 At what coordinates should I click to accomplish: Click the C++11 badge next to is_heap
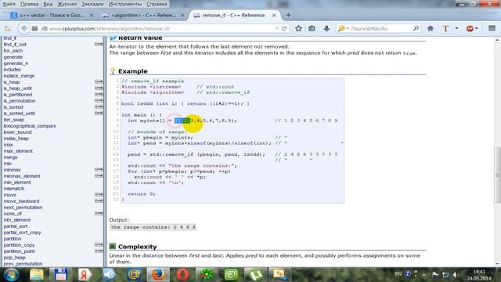99,81
